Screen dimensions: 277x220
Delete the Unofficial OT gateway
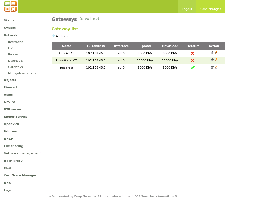point(212,60)
